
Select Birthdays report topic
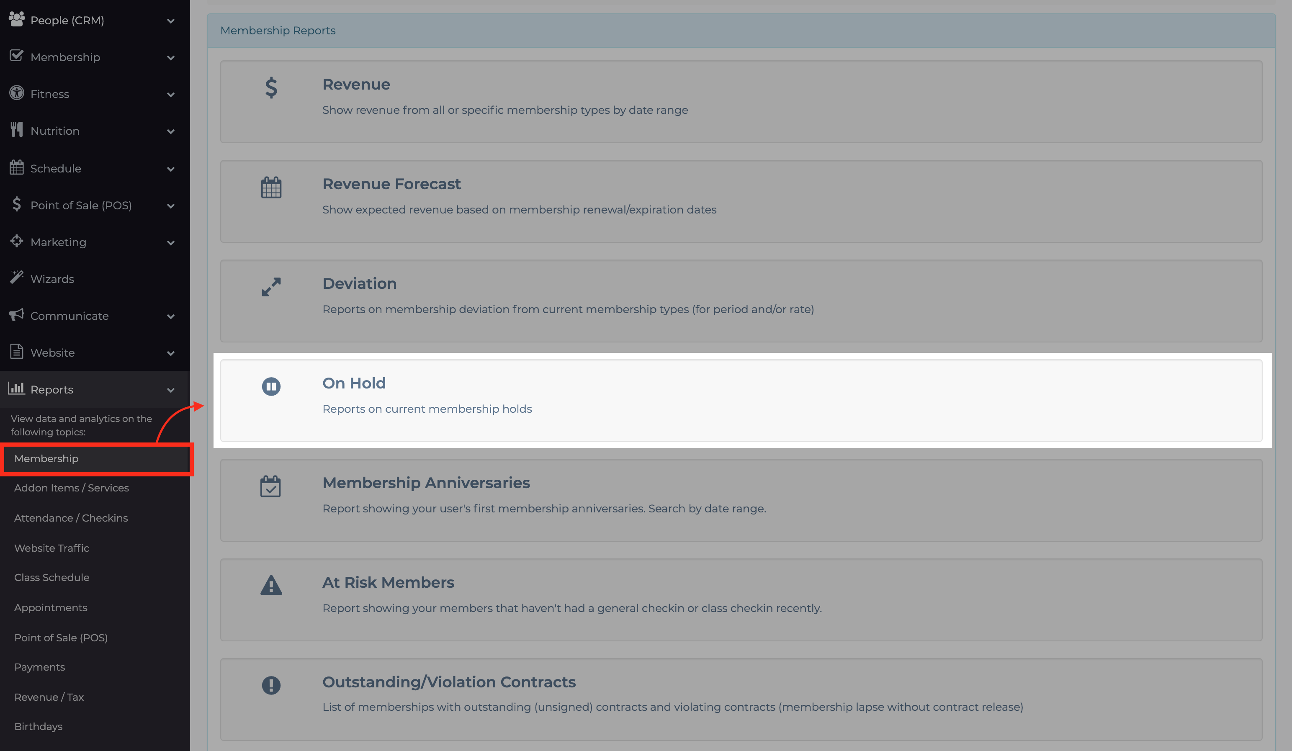(x=39, y=726)
